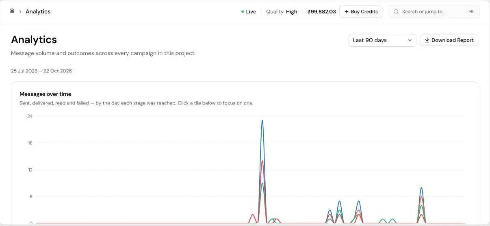
Task: Click the download arrow icon
Action: 427,40
